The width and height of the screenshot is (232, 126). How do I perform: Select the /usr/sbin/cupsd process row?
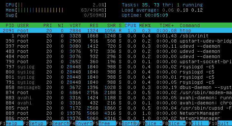click(116, 108)
